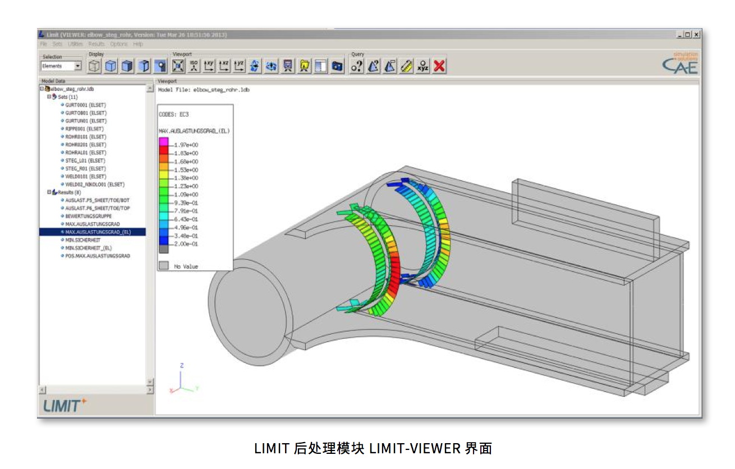
Task: Collapse the Sets (11) tree node
Action: tap(49, 97)
